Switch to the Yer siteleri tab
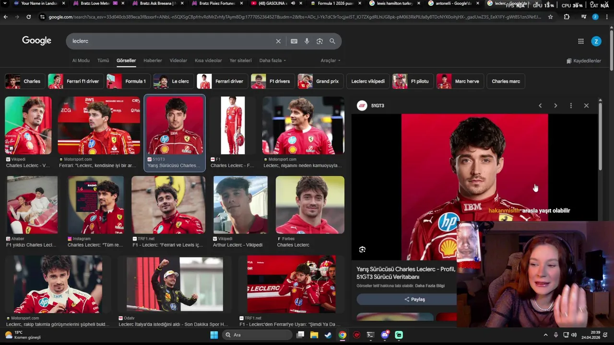This screenshot has height=345, width=614. pyautogui.click(x=240, y=60)
